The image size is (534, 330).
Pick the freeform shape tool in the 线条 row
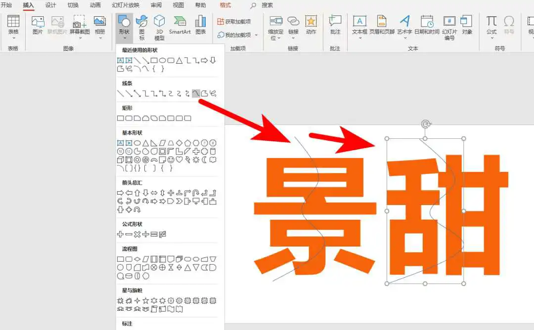(x=204, y=93)
